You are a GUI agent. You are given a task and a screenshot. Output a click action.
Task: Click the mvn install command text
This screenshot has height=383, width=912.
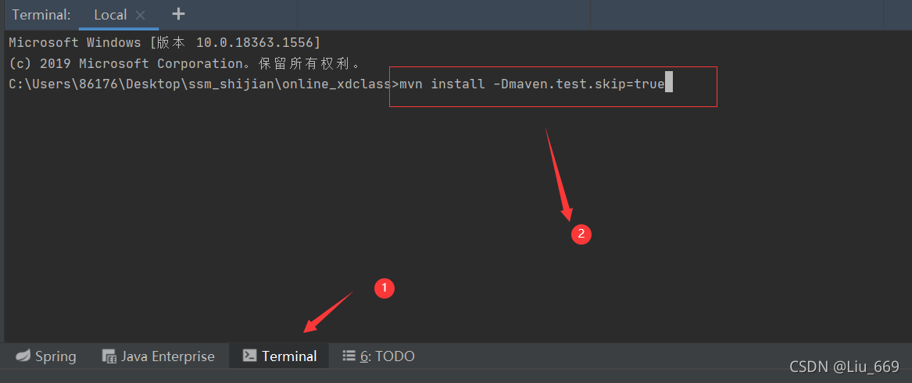click(x=531, y=84)
